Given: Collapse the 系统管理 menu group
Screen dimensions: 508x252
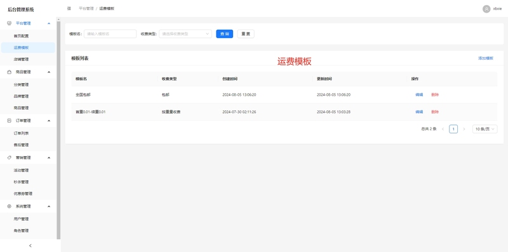Looking at the screenshot, I should 49,206.
